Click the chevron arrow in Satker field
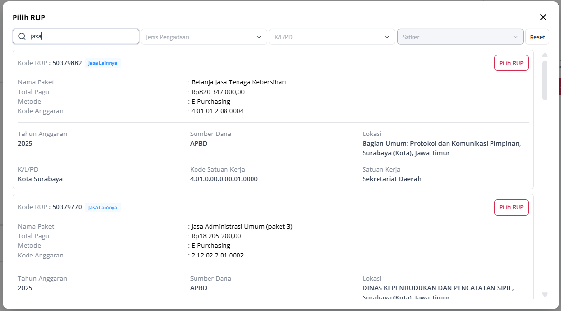Screen dimensions: 561x311 pos(516,37)
